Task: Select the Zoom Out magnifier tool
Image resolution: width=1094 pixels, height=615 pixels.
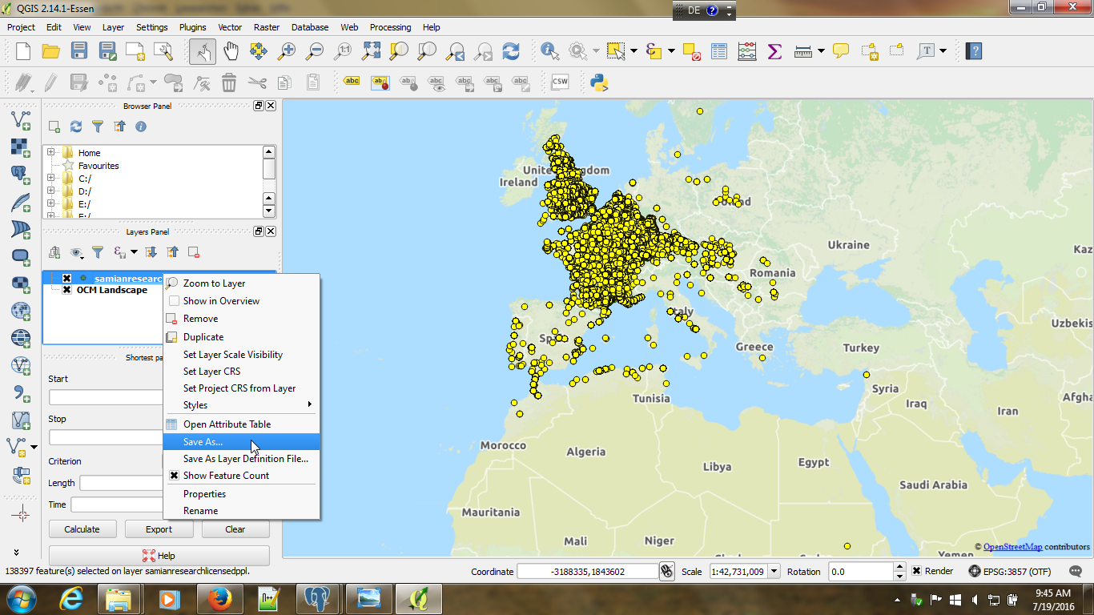Action: click(x=315, y=51)
